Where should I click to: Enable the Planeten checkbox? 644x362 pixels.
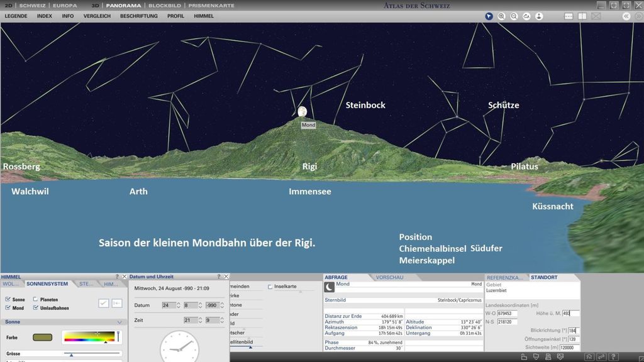[x=35, y=299]
